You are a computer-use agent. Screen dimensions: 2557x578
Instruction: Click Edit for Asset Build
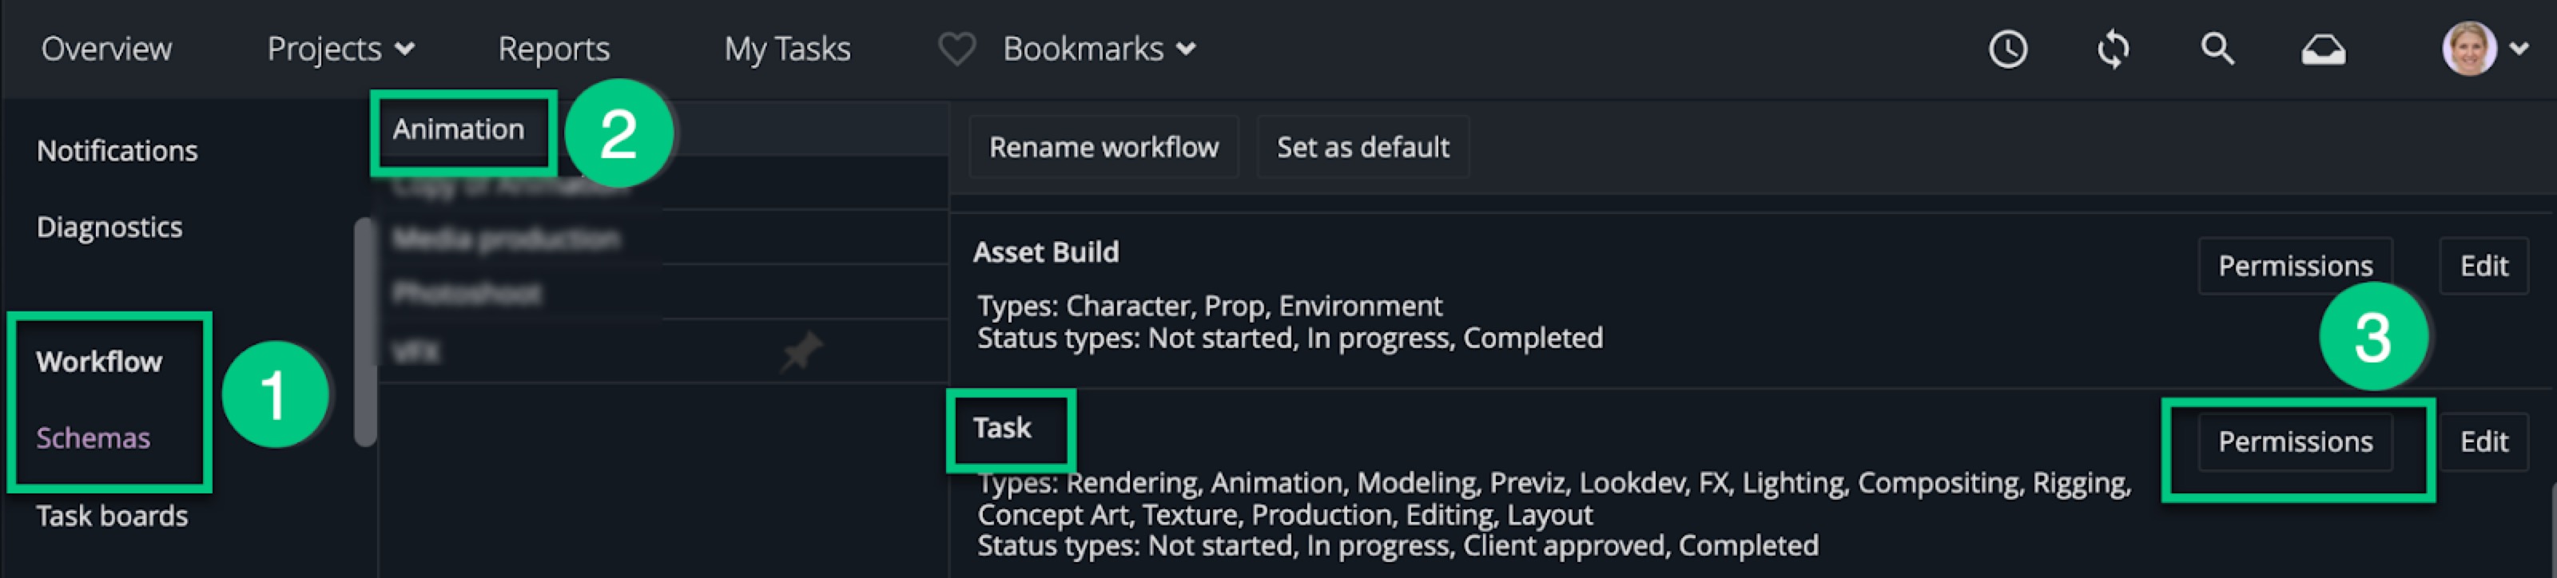pos(2483,266)
